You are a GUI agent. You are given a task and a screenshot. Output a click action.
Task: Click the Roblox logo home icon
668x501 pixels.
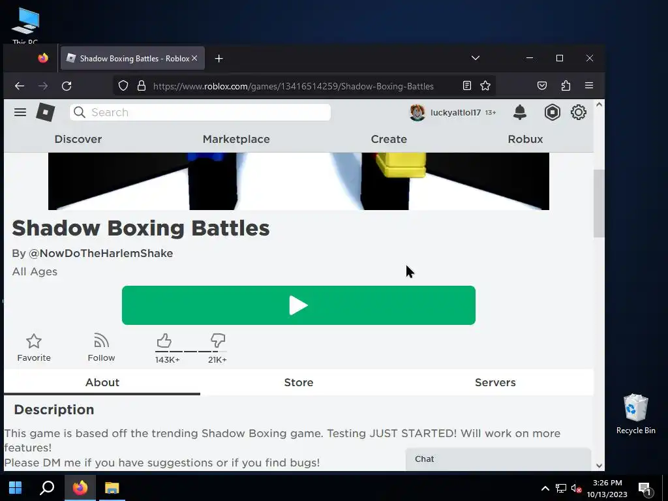pos(45,112)
